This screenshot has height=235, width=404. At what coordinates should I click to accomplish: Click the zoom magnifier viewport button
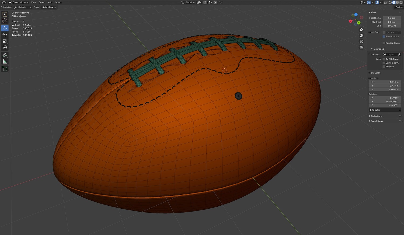coord(361,30)
